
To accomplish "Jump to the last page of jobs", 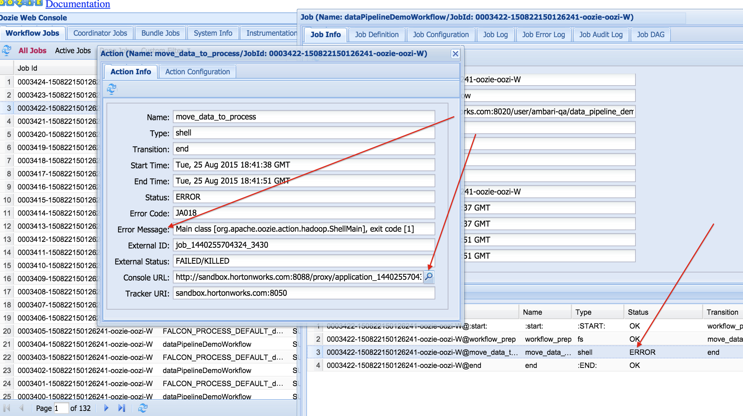I will (x=122, y=408).
